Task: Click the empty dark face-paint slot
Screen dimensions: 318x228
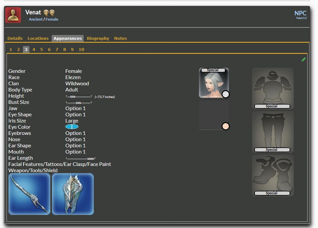Action: 214,115
